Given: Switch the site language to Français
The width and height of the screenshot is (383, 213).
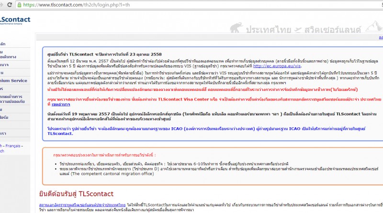Looking at the screenshot, I should coord(13,146).
